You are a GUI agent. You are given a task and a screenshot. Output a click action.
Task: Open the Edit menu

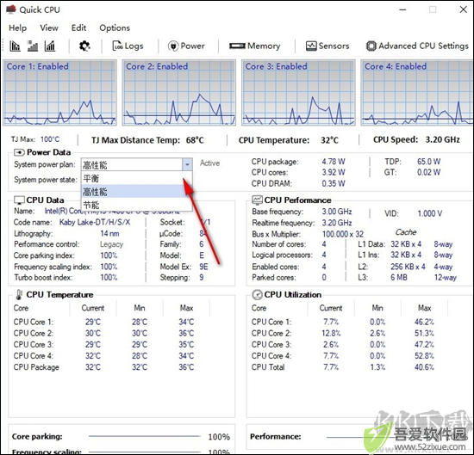pos(78,28)
